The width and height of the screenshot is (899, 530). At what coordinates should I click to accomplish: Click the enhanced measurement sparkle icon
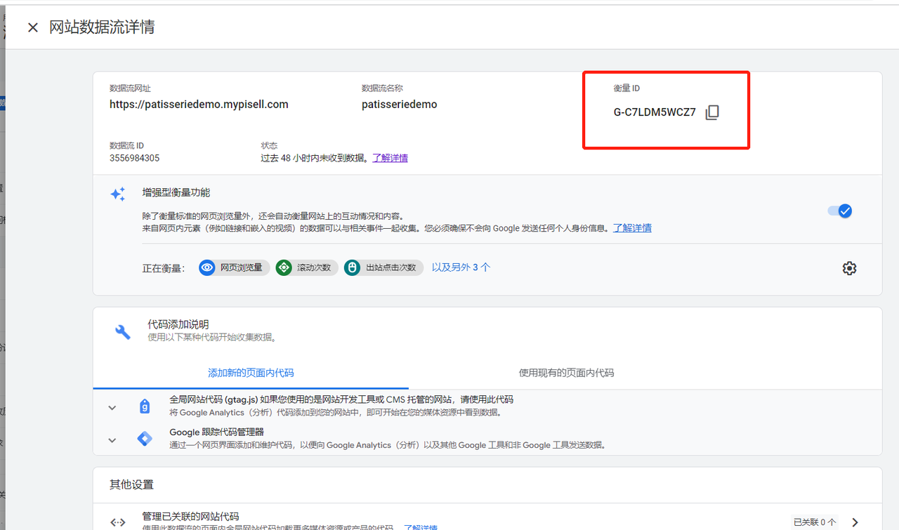click(x=118, y=194)
